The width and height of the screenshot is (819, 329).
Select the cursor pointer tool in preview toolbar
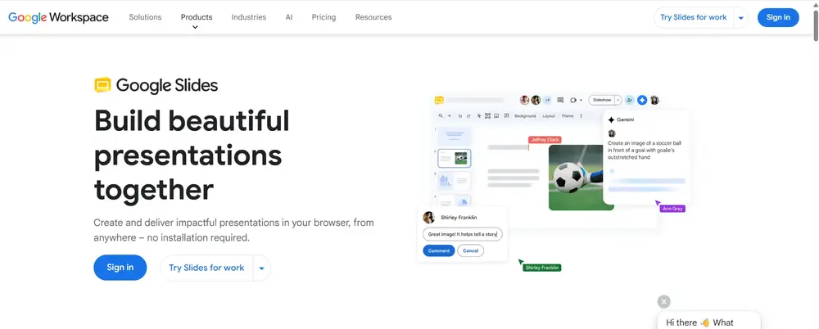pos(479,116)
